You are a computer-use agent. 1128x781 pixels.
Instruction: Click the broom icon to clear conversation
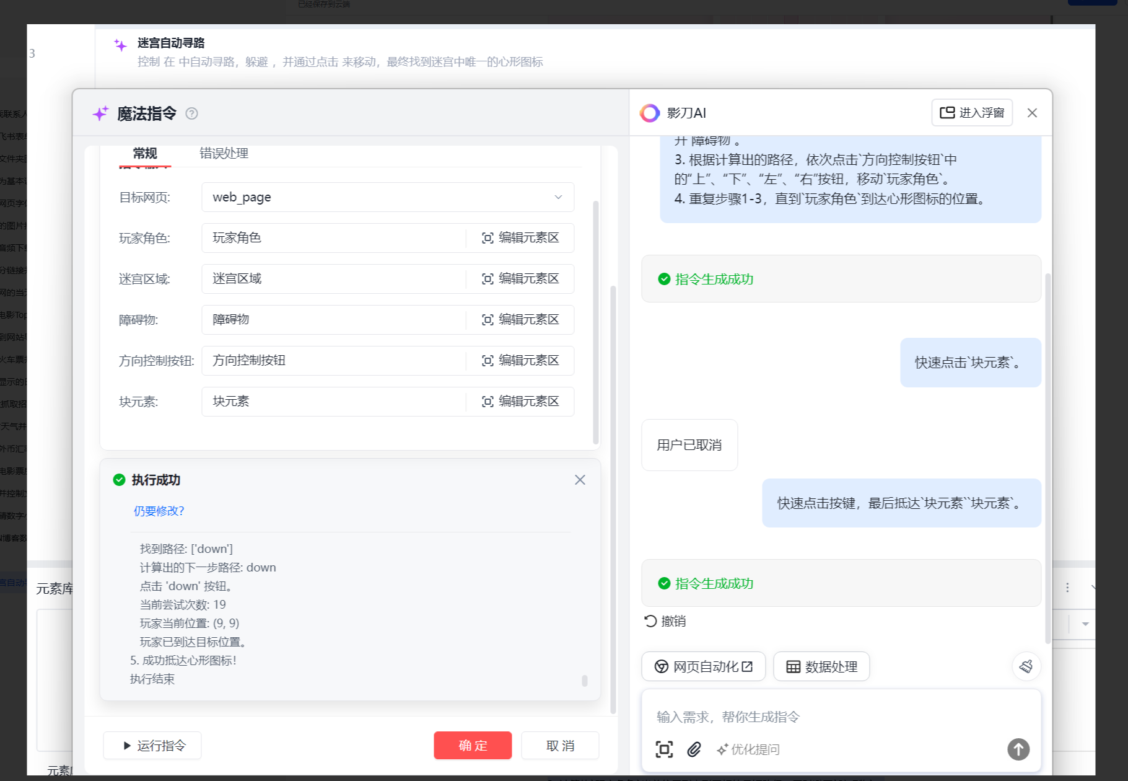[x=1026, y=666]
